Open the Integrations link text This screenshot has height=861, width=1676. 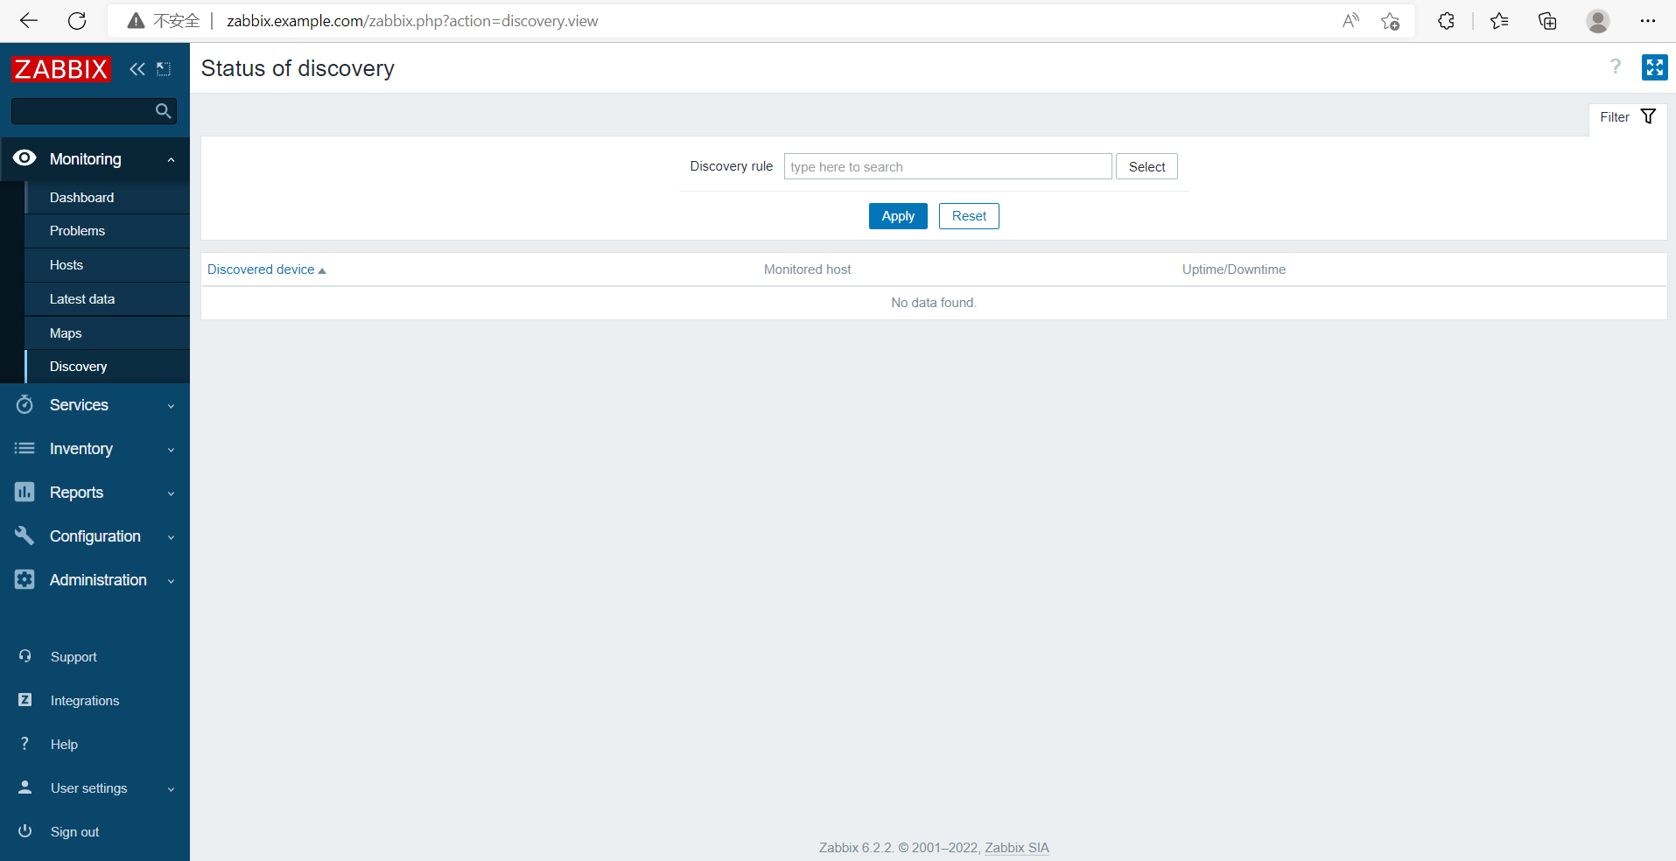point(85,701)
